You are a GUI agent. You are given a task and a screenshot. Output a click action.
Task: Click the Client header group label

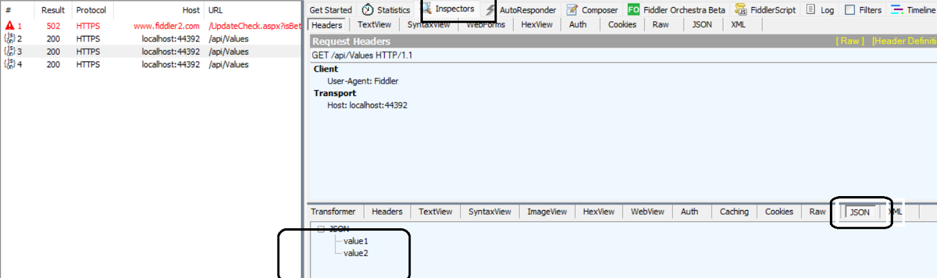[326, 69]
